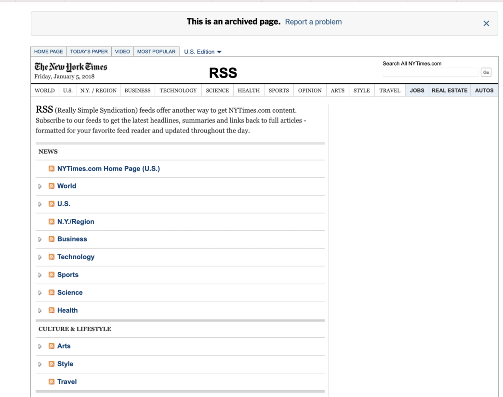Click the RSS icon for NYTimes.com Home Page

tap(52, 169)
